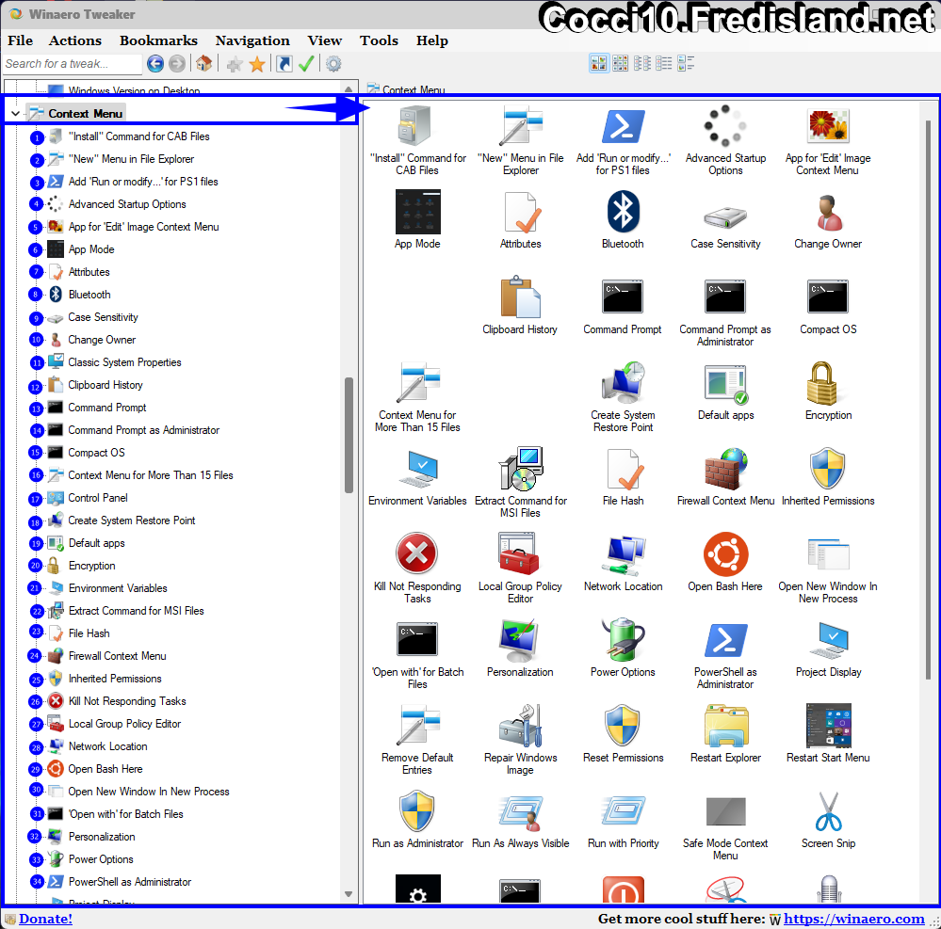Open the Change Owner grid icon

tap(828, 213)
